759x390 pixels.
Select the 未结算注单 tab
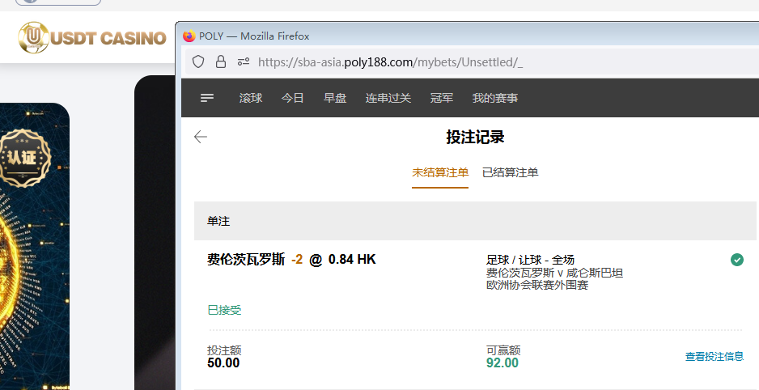tap(440, 172)
